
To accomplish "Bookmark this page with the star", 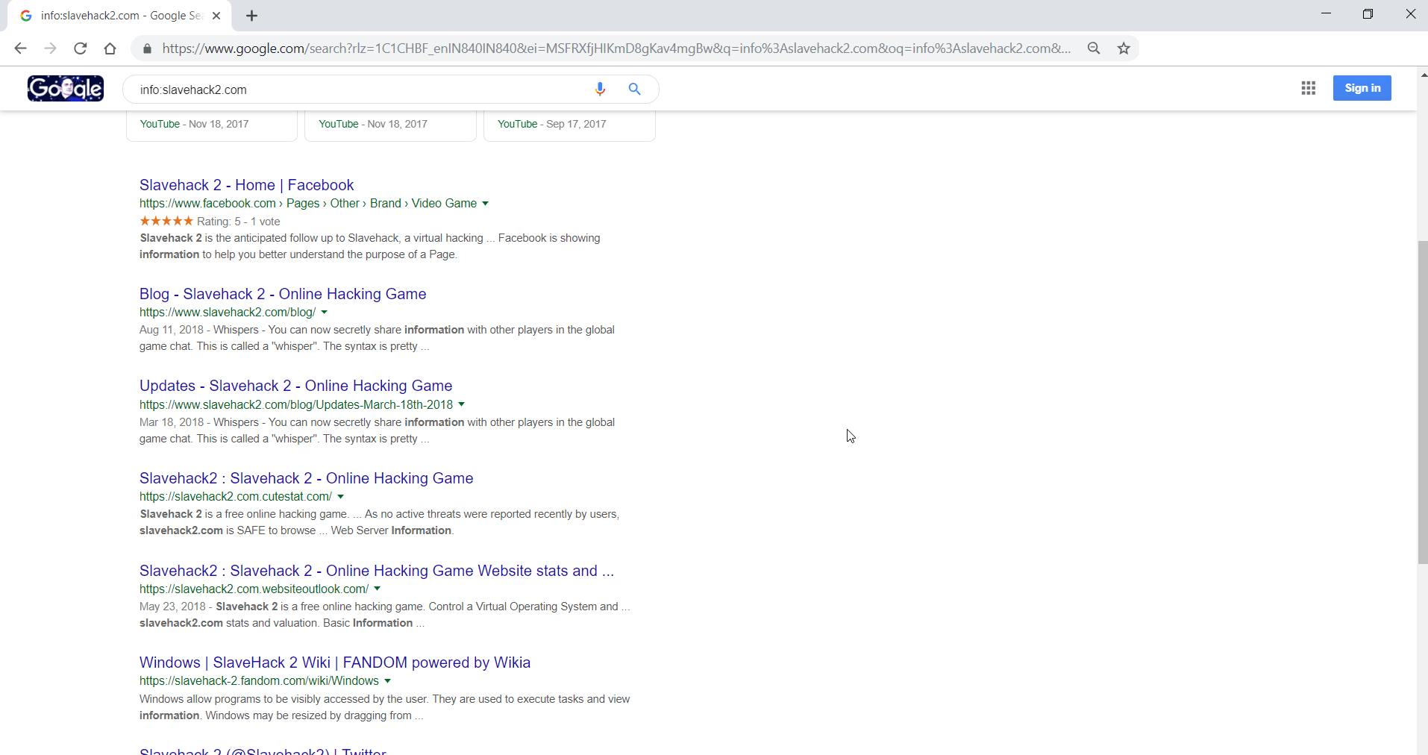I will click(x=1124, y=48).
